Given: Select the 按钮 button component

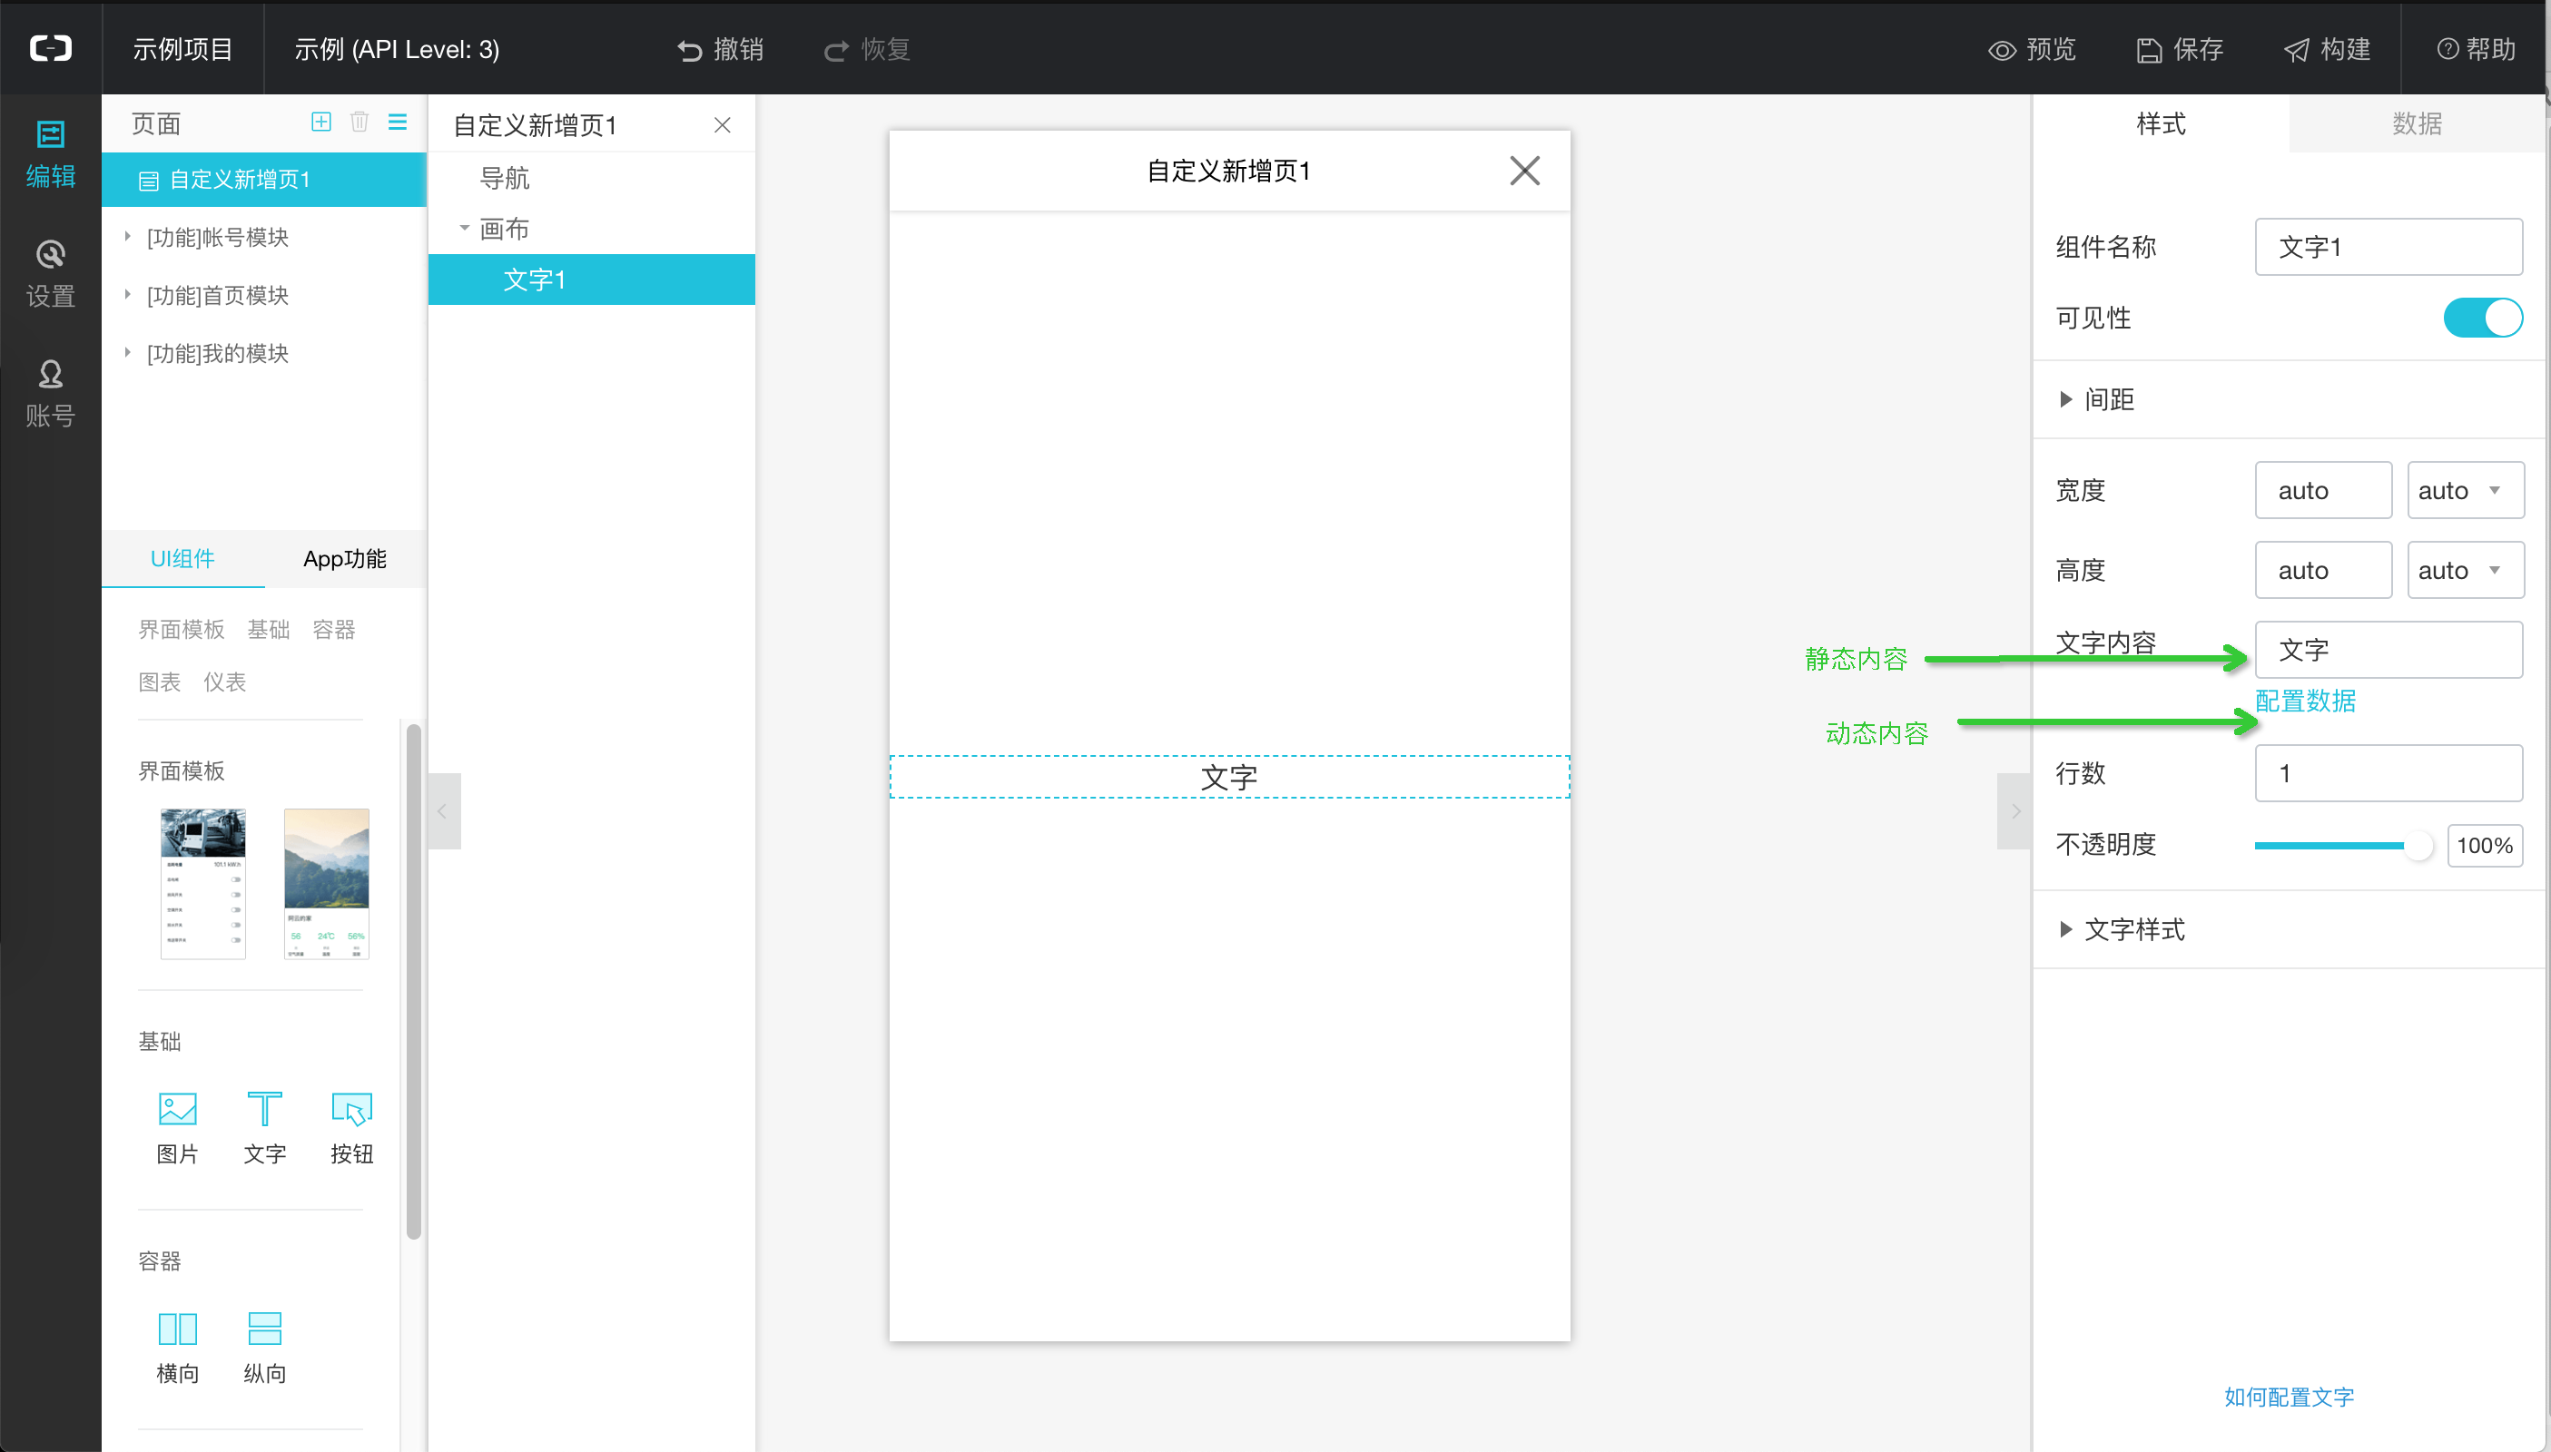Looking at the screenshot, I should pos(351,1128).
